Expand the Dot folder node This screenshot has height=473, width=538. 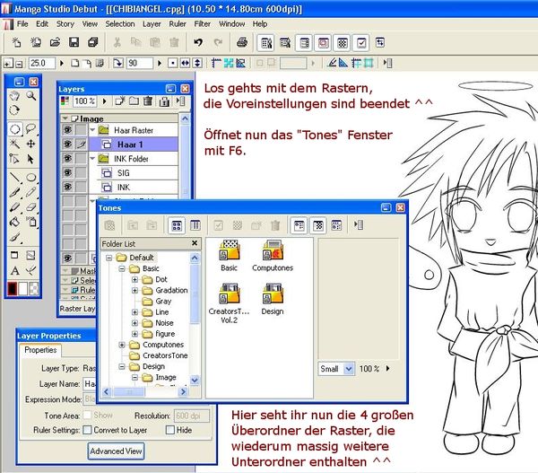coord(134,280)
